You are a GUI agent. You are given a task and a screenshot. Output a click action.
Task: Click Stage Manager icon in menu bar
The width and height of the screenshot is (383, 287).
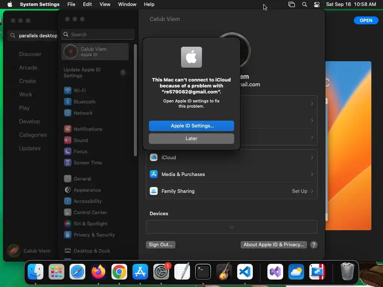(291, 4)
